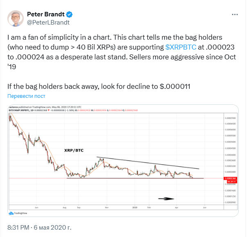
Task: Click the horizontal support line on chart
Action: (135, 178)
